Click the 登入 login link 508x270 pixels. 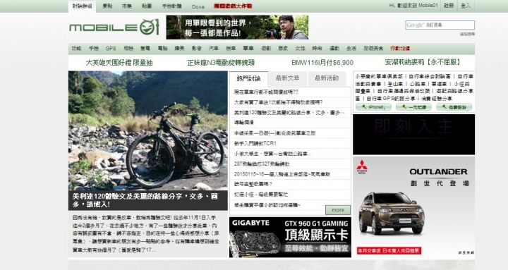click(x=466, y=6)
